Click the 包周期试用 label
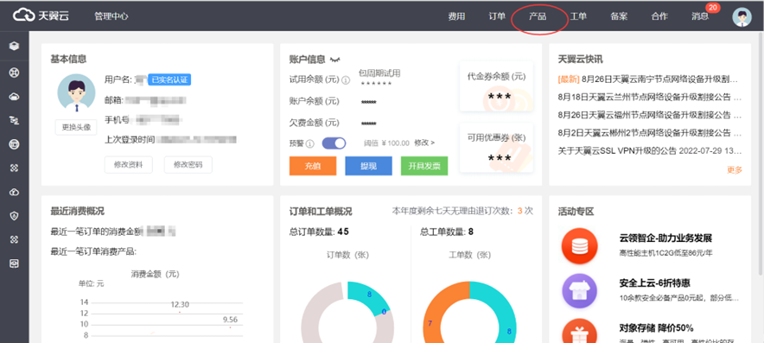This screenshot has height=343, width=764. coord(379,73)
